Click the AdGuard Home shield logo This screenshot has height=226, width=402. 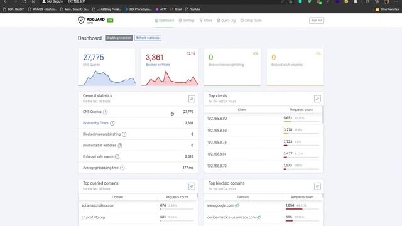click(x=81, y=20)
